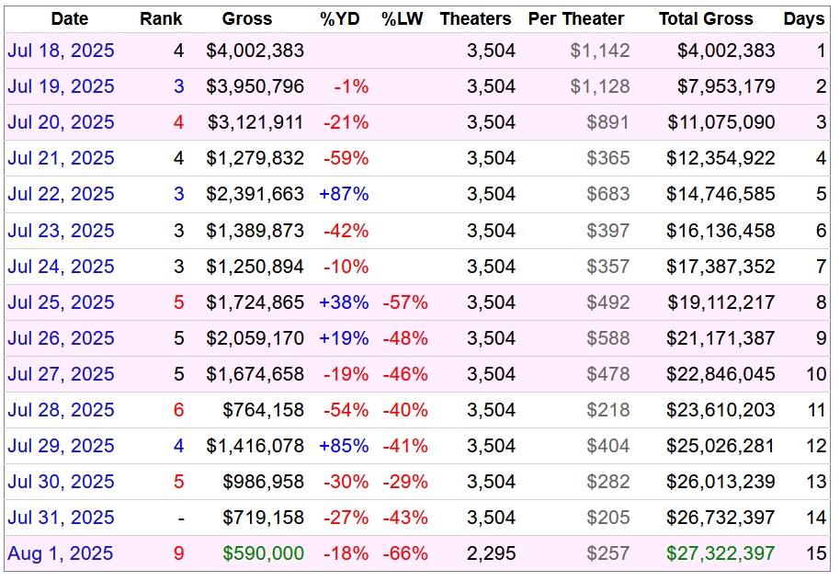Open the Jul 28, 2025 date link

point(61,411)
